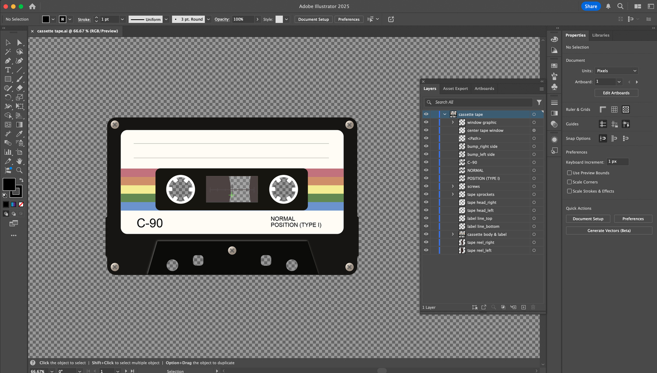Activate the Gradient tool

pos(19,125)
